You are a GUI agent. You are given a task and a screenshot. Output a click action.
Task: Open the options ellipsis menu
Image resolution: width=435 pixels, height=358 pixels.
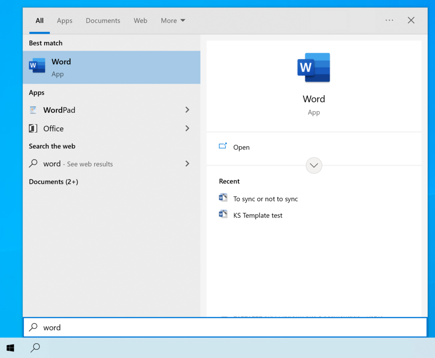[389, 20]
